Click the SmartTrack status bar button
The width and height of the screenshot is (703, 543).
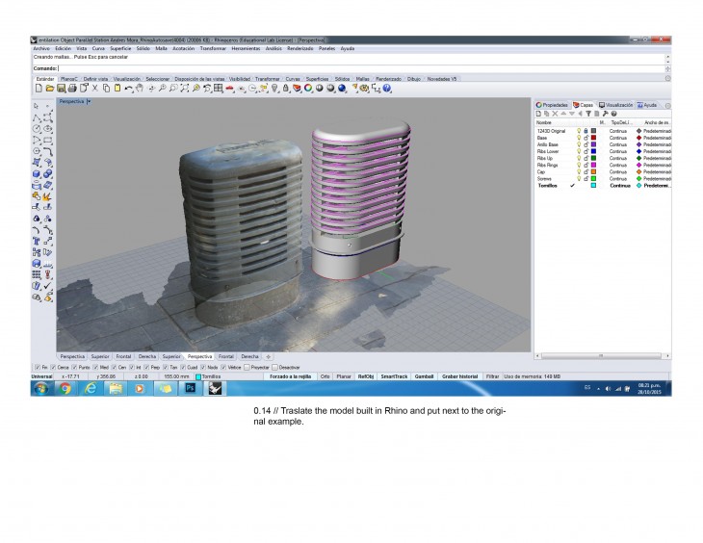click(393, 375)
